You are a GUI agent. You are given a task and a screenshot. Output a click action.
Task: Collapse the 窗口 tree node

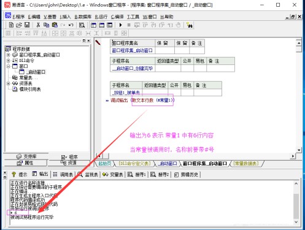tap(8, 66)
